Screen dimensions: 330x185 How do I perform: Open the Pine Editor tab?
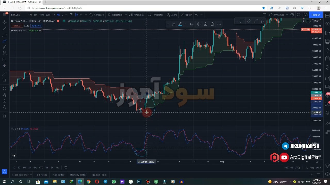(58, 175)
